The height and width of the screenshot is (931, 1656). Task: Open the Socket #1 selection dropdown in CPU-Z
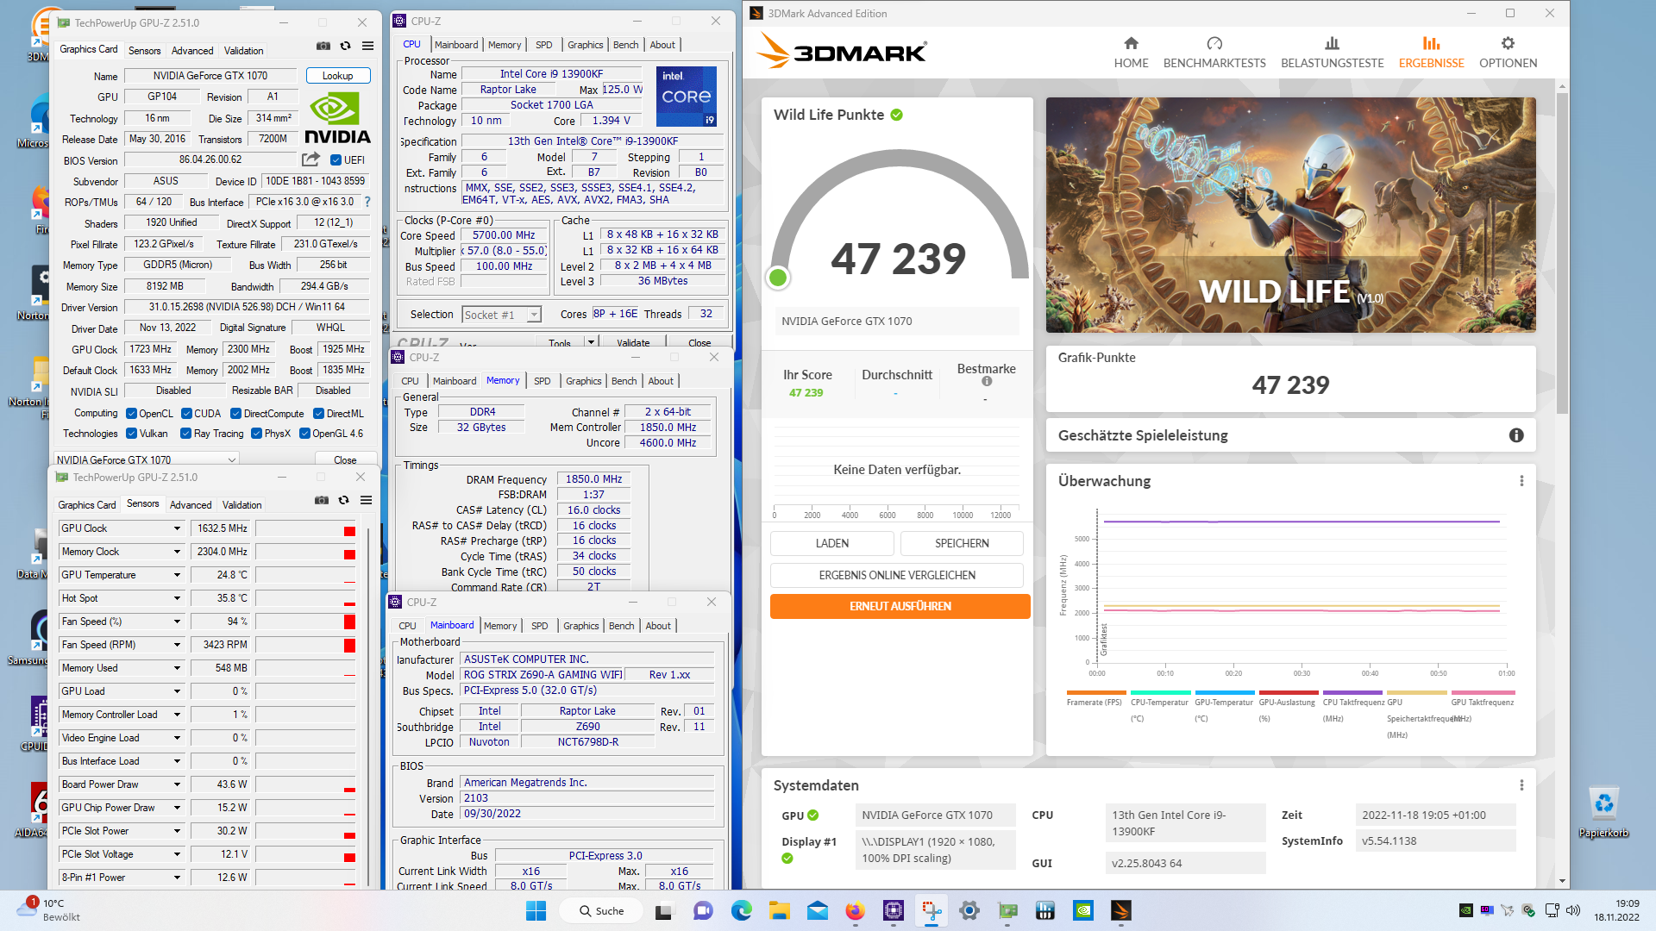(x=501, y=315)
